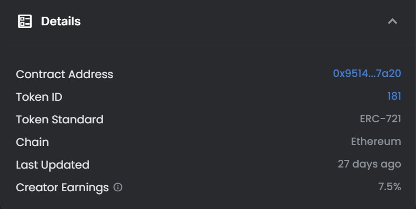Click the Token ID label
416x209 pixels.
pos(39,97)
